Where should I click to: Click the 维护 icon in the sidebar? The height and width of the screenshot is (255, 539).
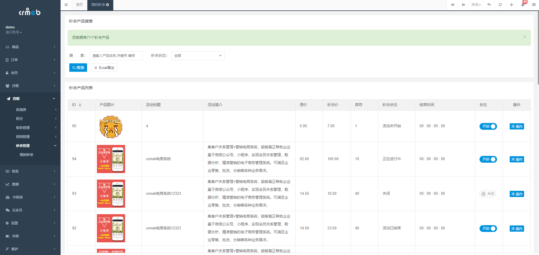pyautogui.click(x=7, y=249)
